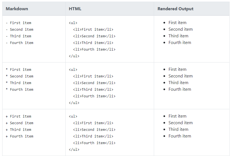The width and height of the screenshot is (231, 156).
Task: Click rendered 'First item' bullet in the dash-list row
Action: point(178,23)
